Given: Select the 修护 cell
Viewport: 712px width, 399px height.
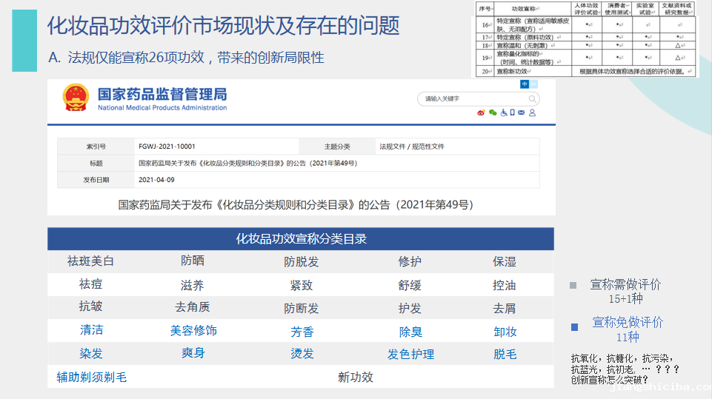Looking at the screenshot, I should click(410, 261).
